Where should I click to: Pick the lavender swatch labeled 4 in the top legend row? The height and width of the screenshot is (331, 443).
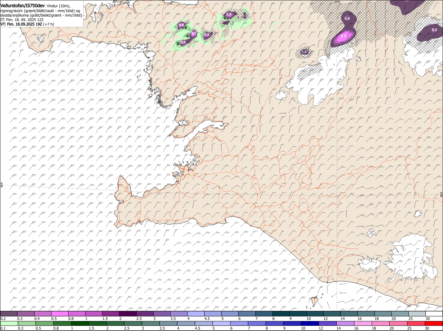196,314
